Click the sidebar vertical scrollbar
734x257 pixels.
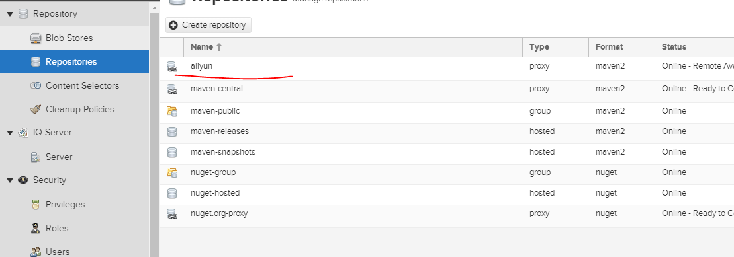[x=154, y=135]
